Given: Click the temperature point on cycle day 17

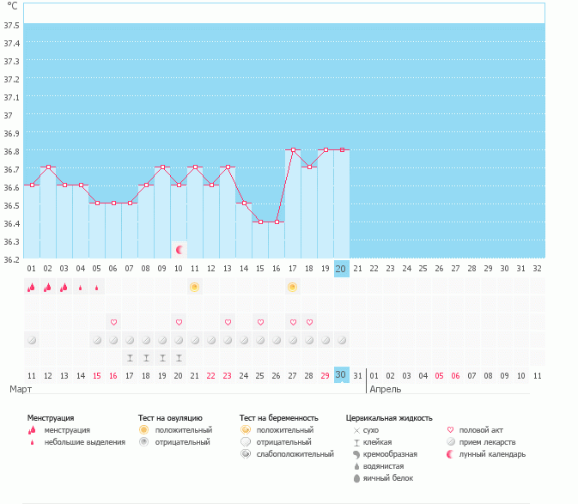Looking at the screenshot, I should pos(293,150).
